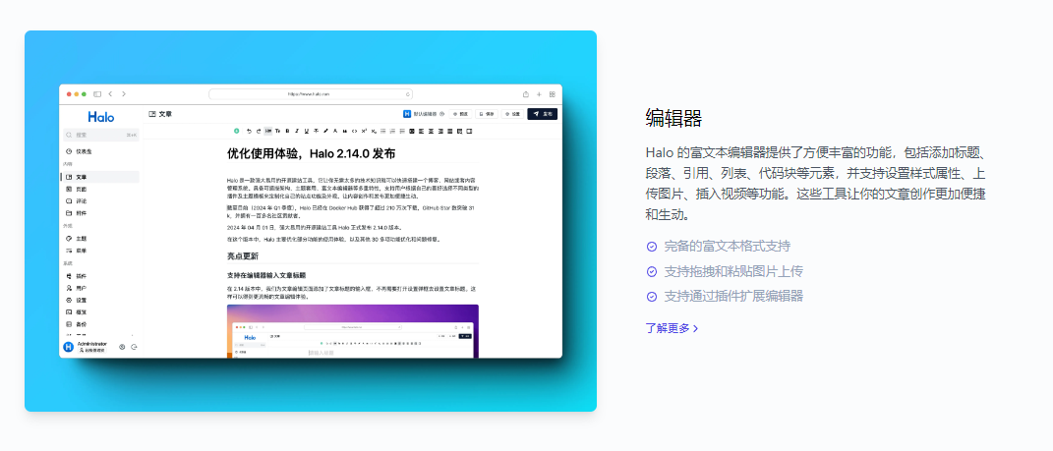
Task: Toggle underline formatting in editor toolbar
Action: [x=307, y=131]
